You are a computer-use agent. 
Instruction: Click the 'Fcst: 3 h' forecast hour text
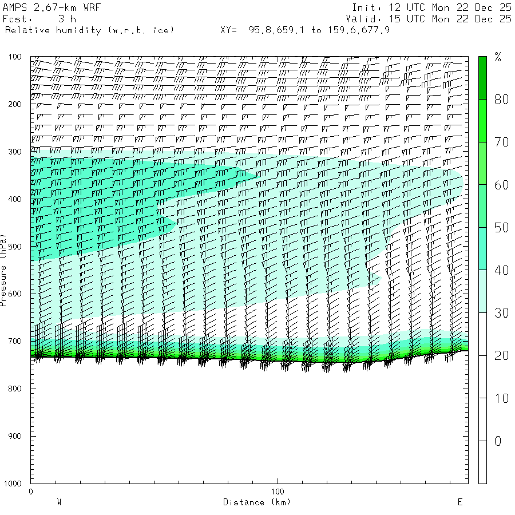(x=39, y=19)
